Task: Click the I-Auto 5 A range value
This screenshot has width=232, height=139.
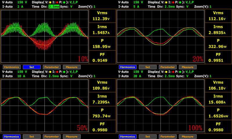Action: pyautogui.click(x=136, y=7)
